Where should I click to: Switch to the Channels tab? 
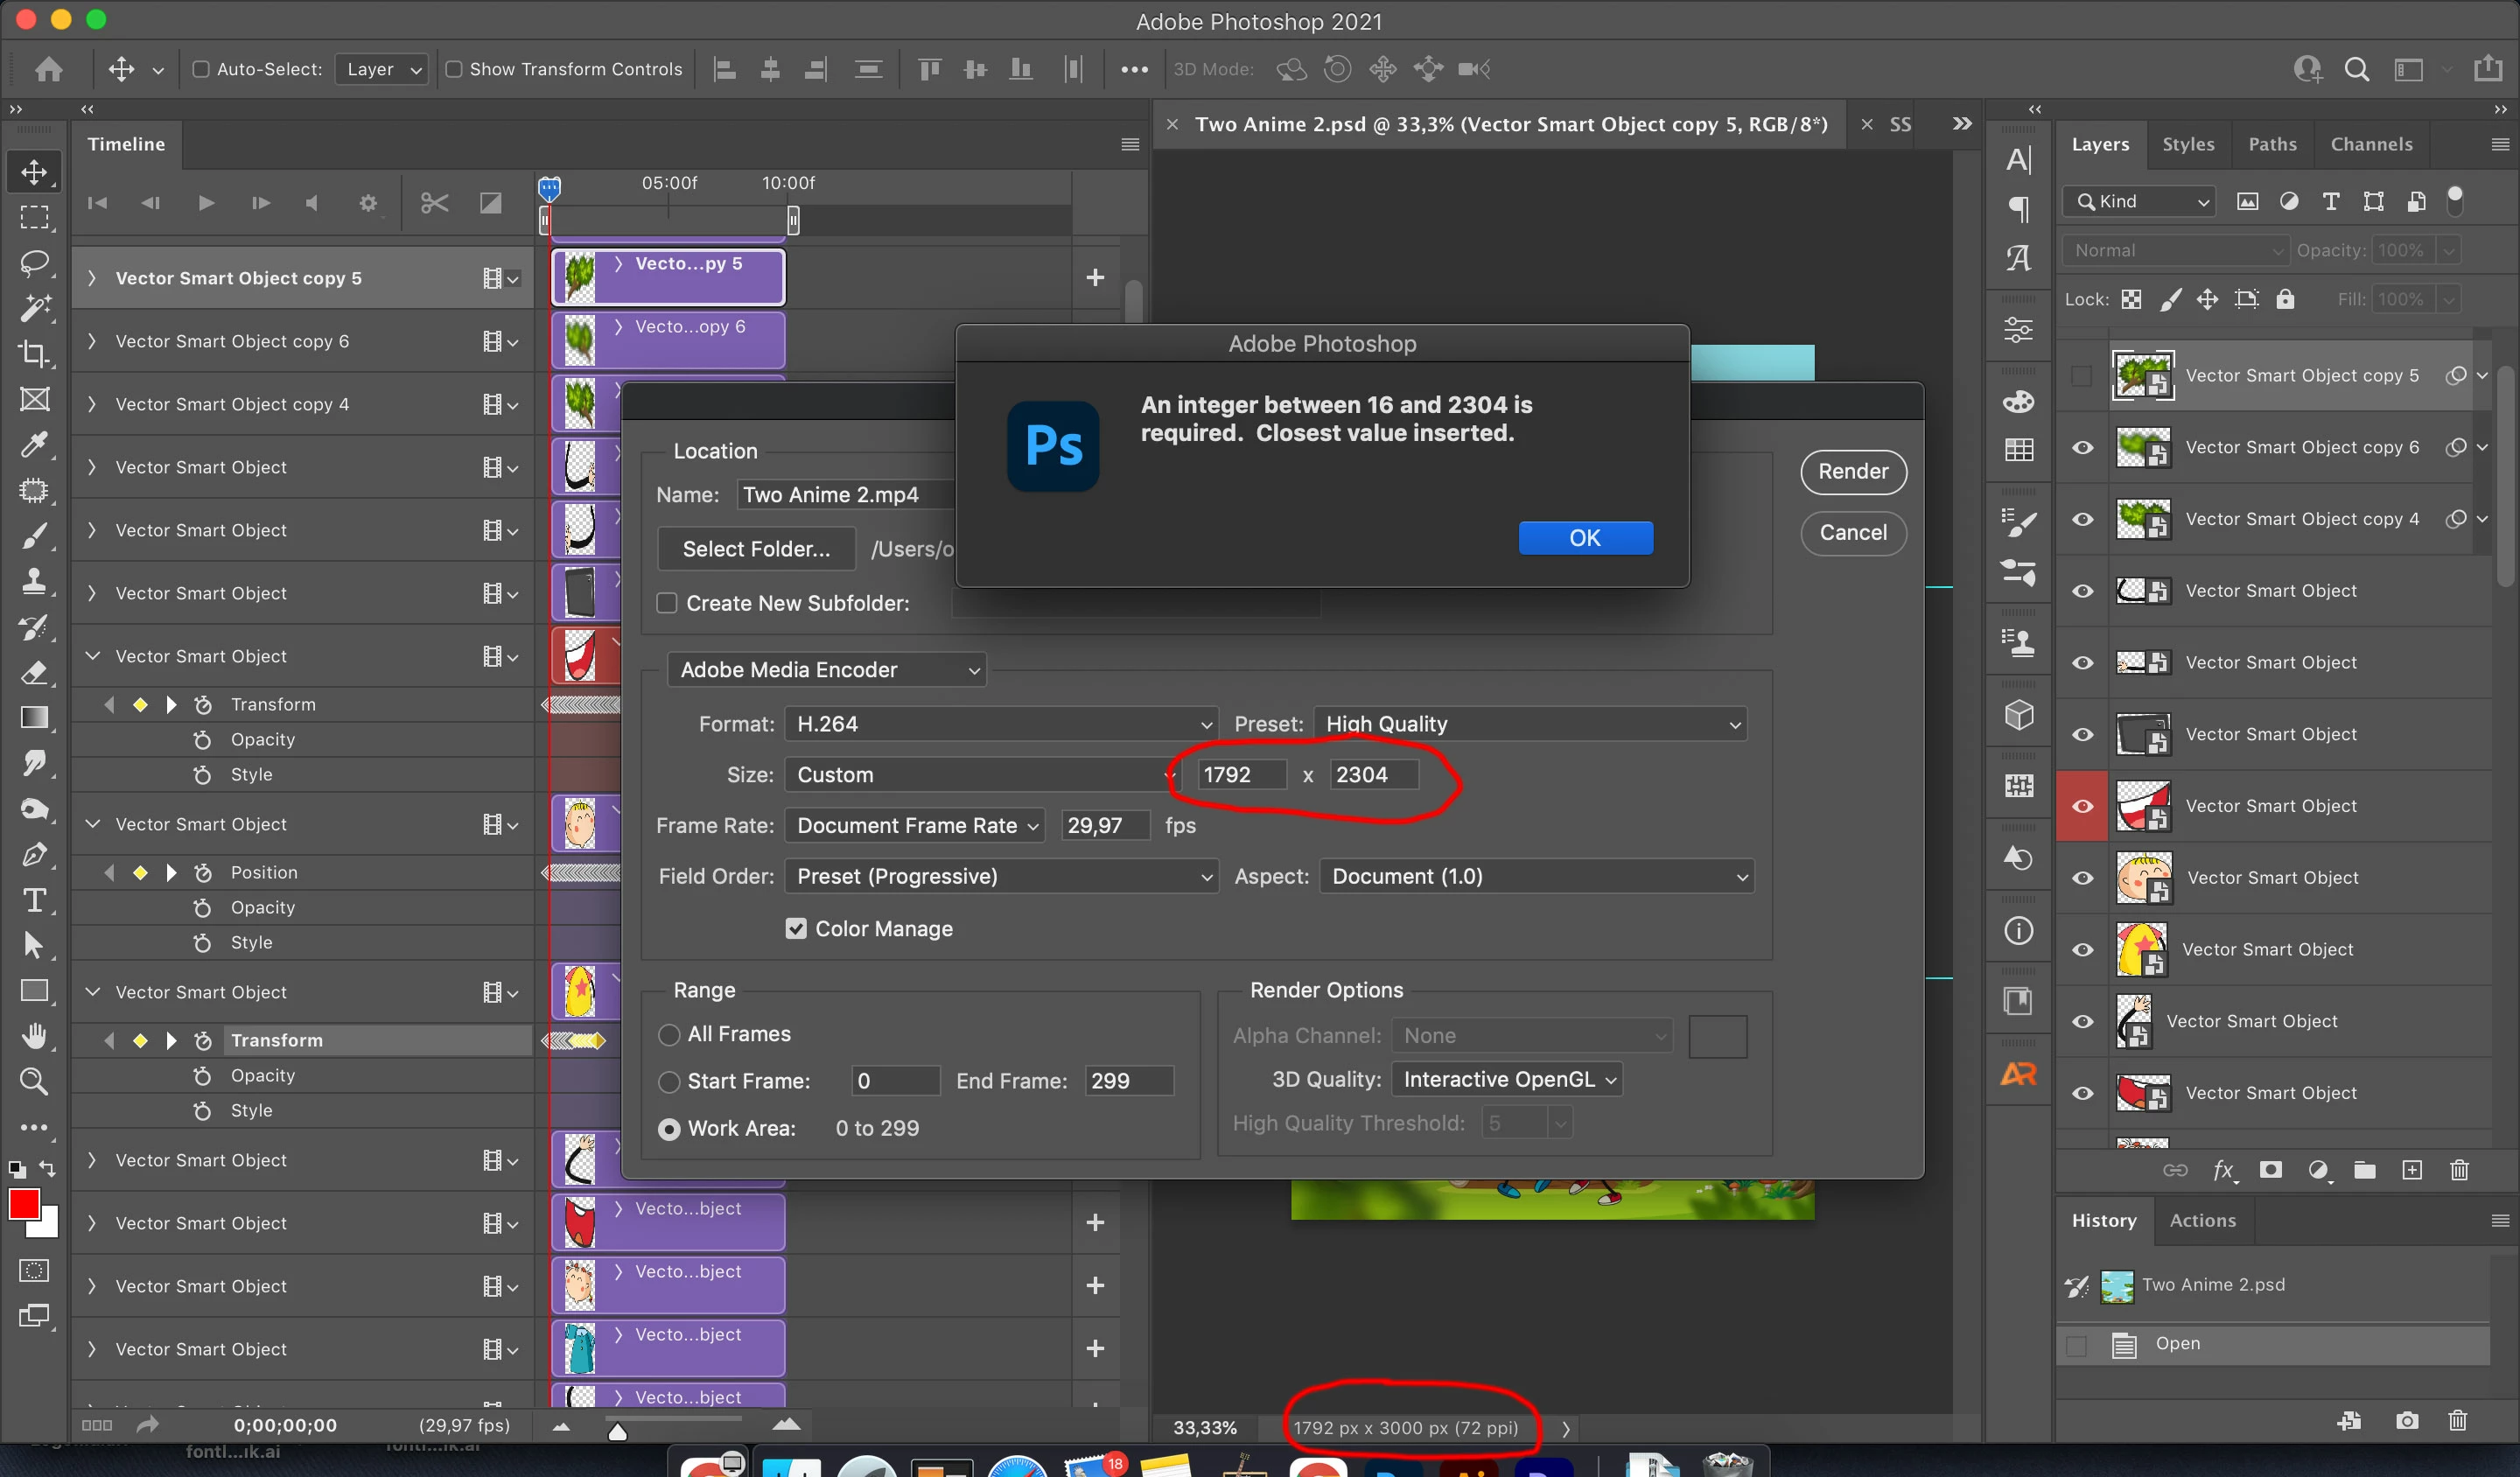[x=2371, y=144]
